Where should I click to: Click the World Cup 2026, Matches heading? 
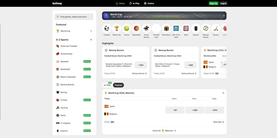pyautogui.click(x=121, y=93)
